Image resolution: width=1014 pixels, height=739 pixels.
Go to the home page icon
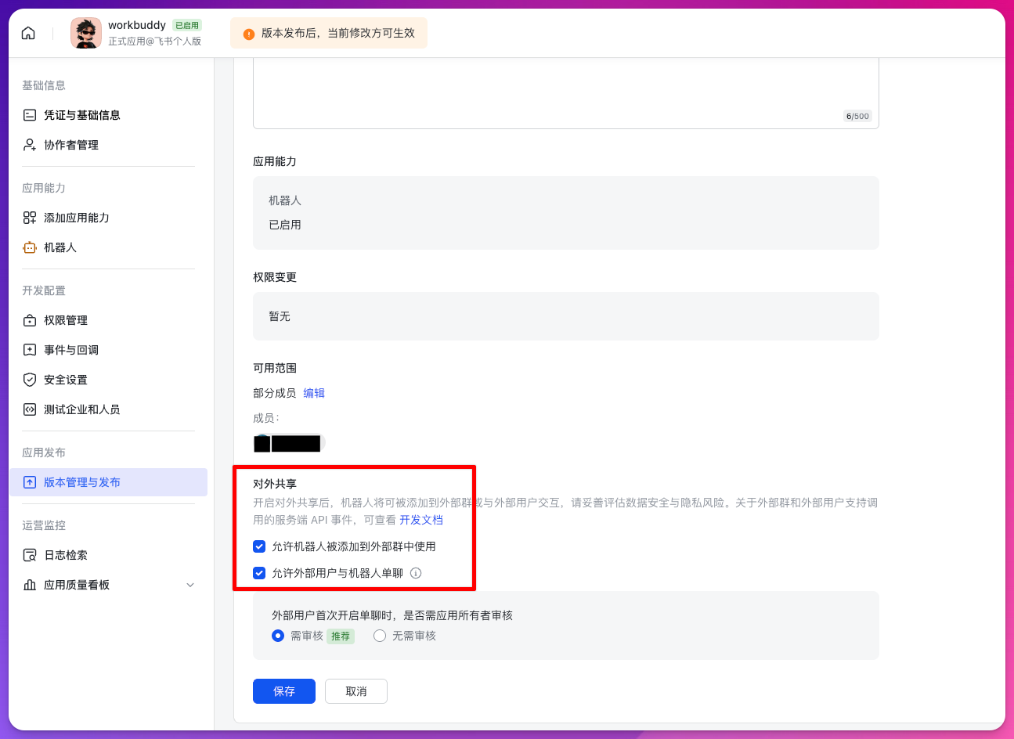28,33
